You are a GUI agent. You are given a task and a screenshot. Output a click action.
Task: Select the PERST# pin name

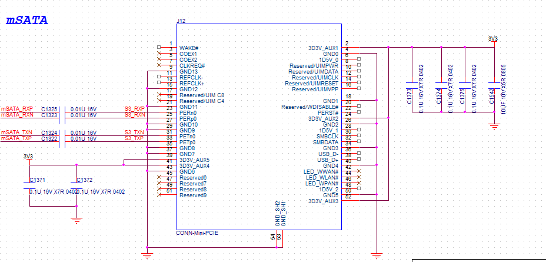(328, 113)
